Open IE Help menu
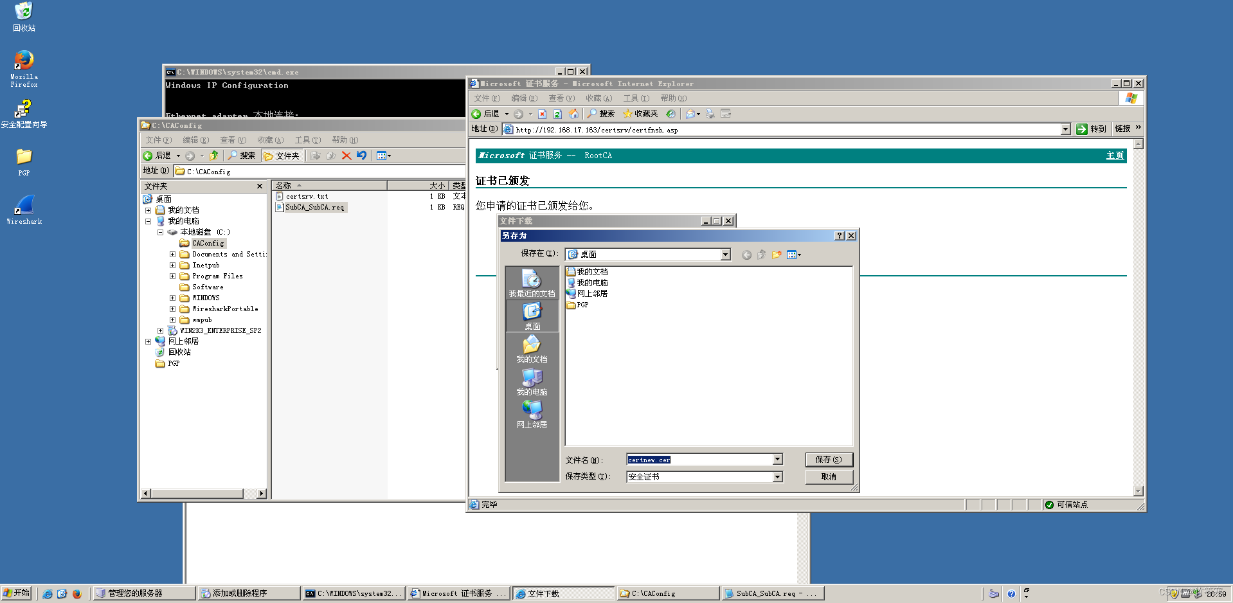This screenshot has height=603, width=1233. coord(673,98)
